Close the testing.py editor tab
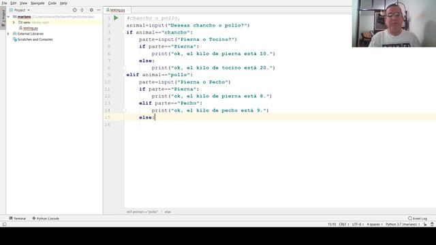The width and height of the screenshot is (436, 245). 128,10
